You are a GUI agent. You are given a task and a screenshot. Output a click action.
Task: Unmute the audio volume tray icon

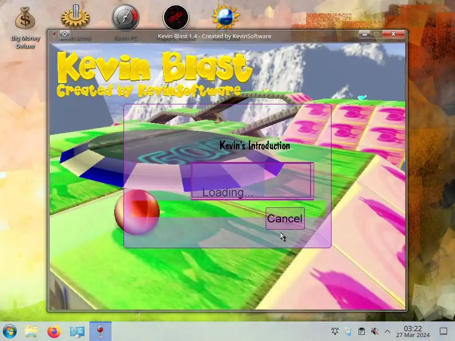point(375,331)
